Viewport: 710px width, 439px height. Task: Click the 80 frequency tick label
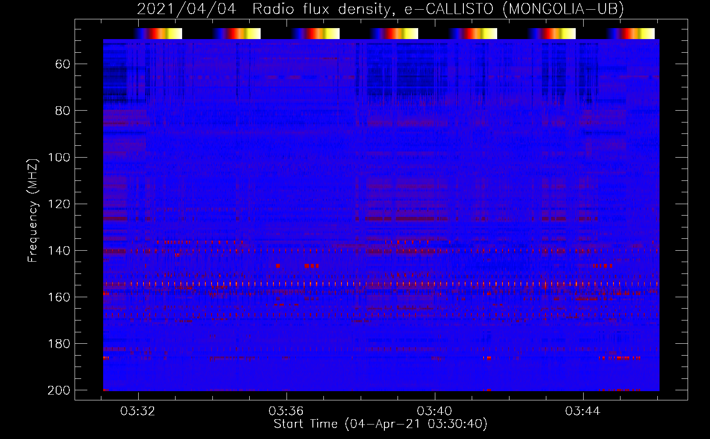click(x=63, y=111)
